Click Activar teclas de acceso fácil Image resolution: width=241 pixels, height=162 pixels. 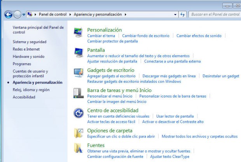(x=111, y=122)
